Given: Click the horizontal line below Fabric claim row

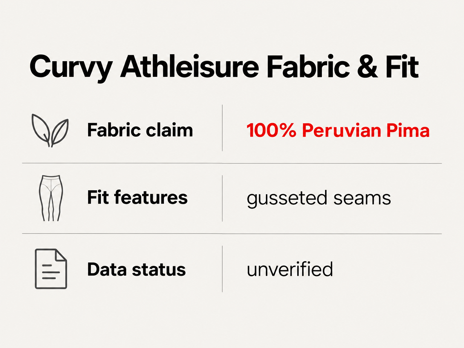Looking at the screenshot, I should click(x=232, y=163).
